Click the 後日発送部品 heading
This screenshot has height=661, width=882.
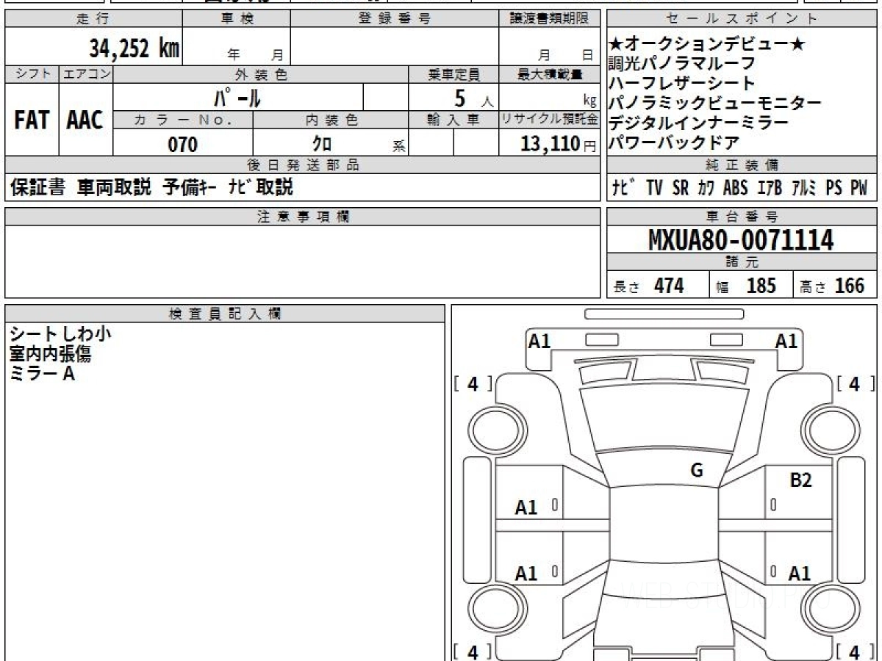point(303,165)
